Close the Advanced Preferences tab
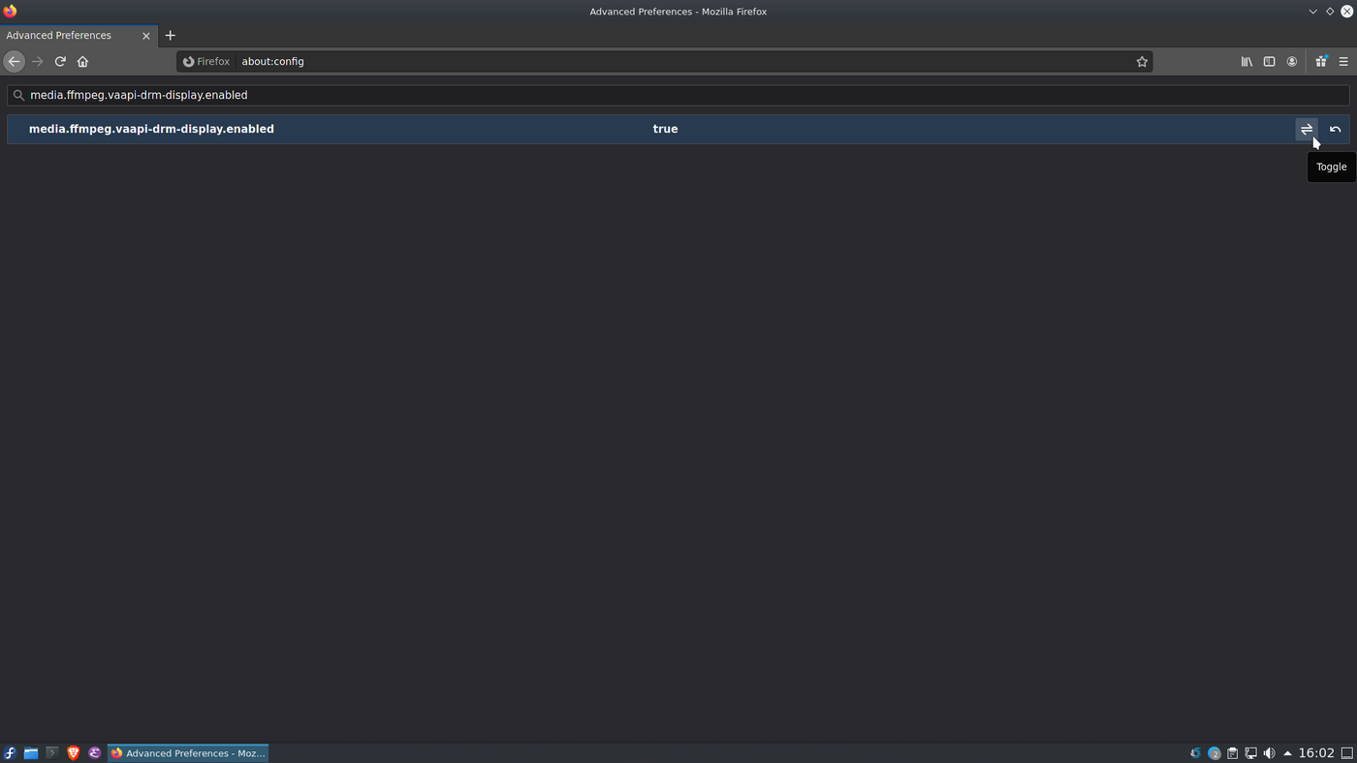 (x=146, y=36)
